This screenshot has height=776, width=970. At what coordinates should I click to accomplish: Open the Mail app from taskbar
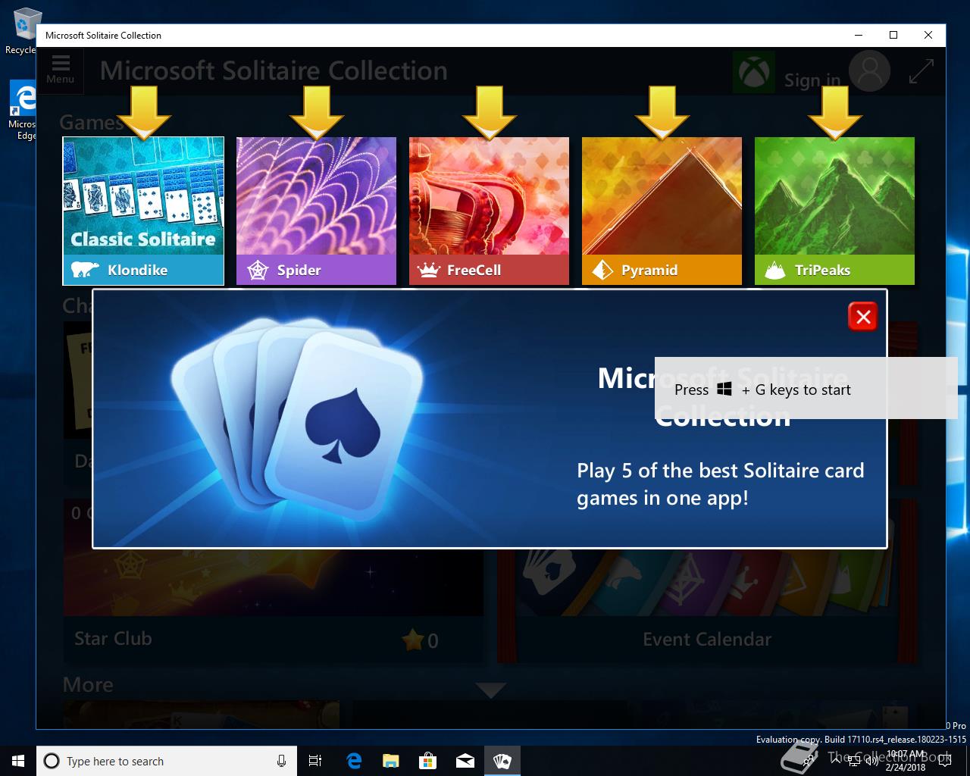[465, 761]
